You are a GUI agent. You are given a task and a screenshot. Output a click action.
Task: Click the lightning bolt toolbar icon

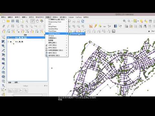click(96, 26)
